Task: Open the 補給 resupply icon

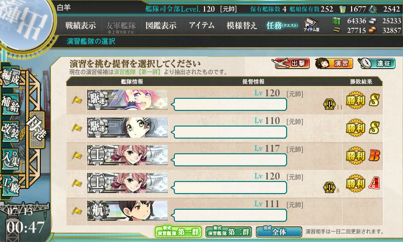Action: pyautogui.click(x=10, y=104)
